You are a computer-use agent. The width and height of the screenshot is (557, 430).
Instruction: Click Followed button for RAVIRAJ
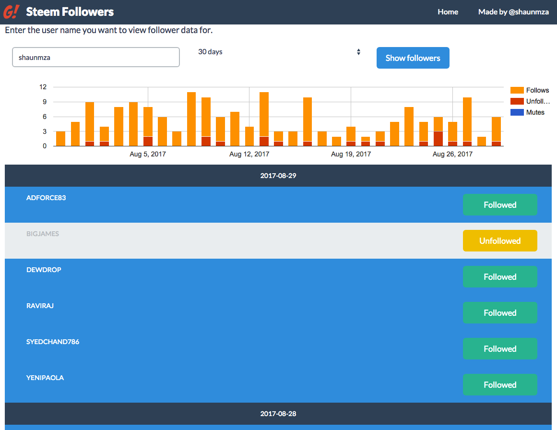(500, 313)
